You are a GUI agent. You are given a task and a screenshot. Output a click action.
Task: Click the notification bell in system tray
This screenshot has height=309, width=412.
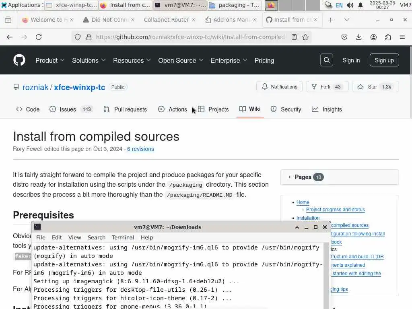pos(360,5)
